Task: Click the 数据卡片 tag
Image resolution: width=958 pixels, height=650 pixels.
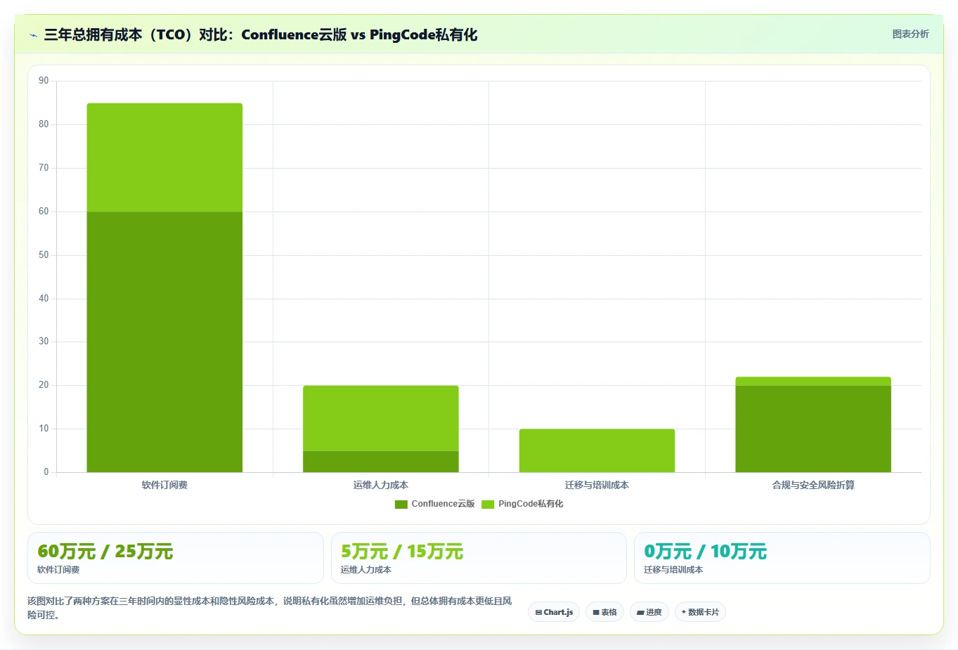Action: point(700,612)
